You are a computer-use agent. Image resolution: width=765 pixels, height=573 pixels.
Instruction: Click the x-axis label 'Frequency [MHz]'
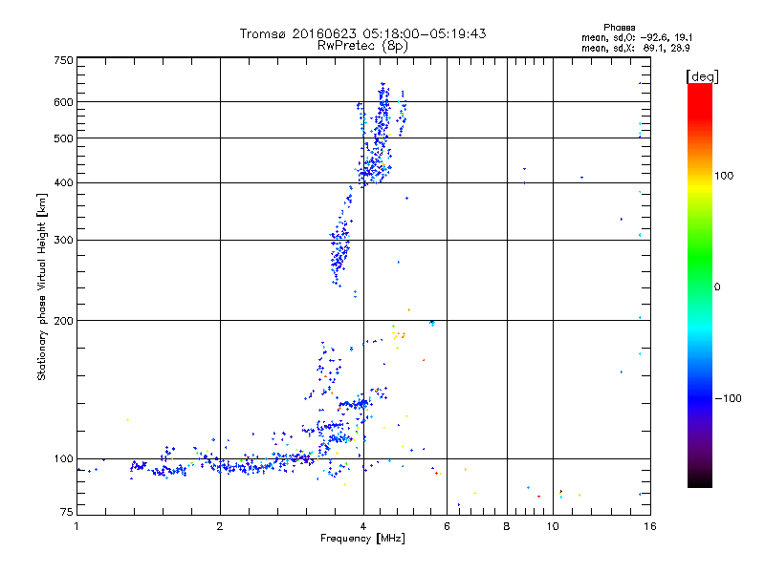pos(362,539)
